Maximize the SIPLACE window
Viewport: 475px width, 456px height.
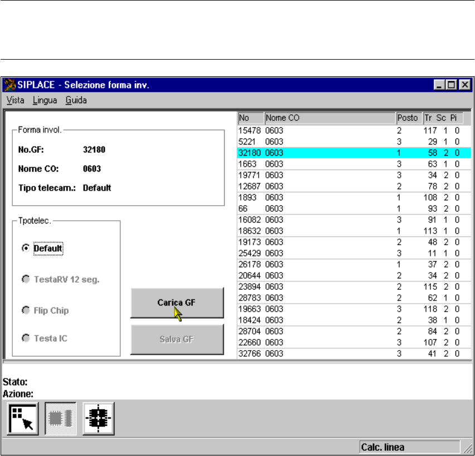click(x=451, y=85)
